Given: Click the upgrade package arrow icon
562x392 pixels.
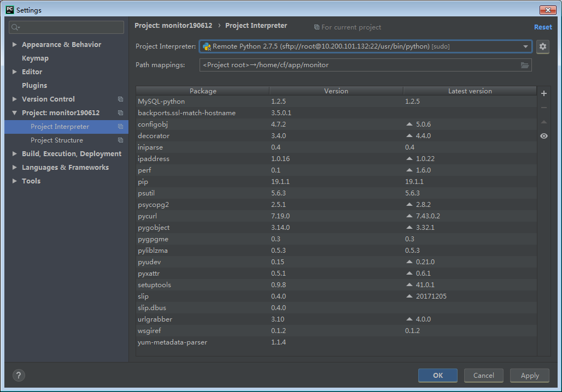Looking at the screenshot, I should point(544,122).
